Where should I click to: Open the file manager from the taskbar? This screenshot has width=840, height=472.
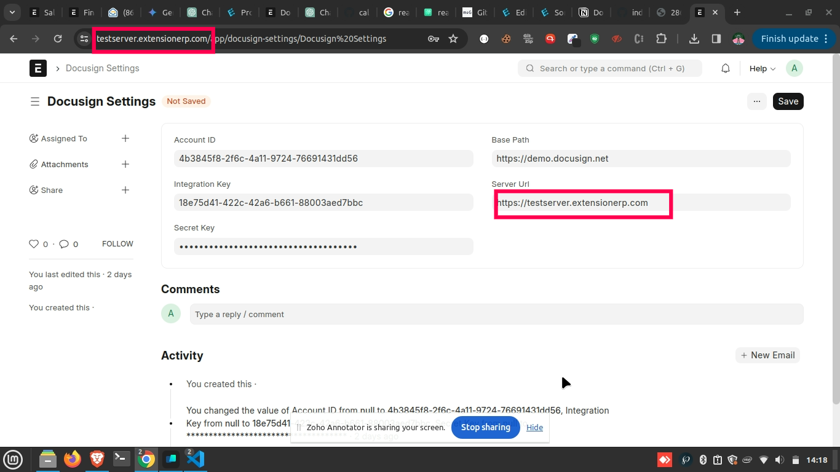pyautogui.click(x=48, y=459)
